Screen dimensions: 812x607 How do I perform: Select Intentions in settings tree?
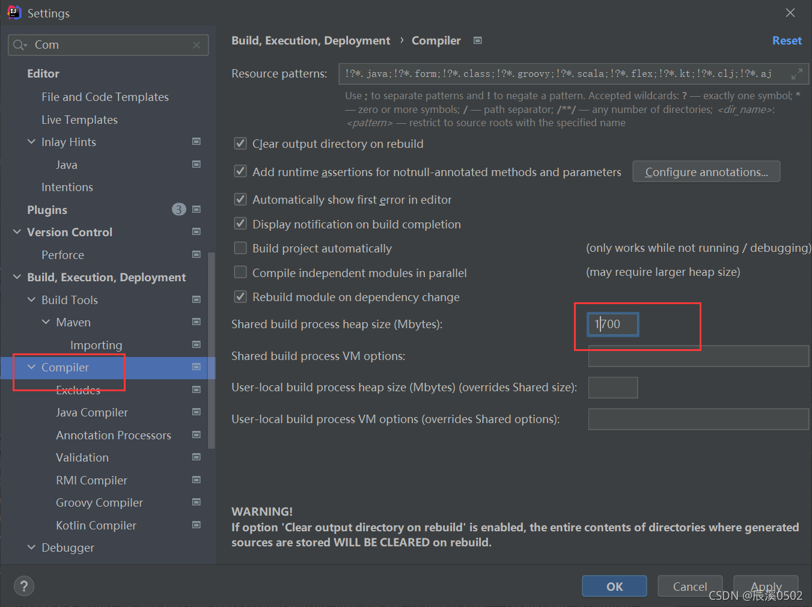pyautogui.click(x=67, y=187)
